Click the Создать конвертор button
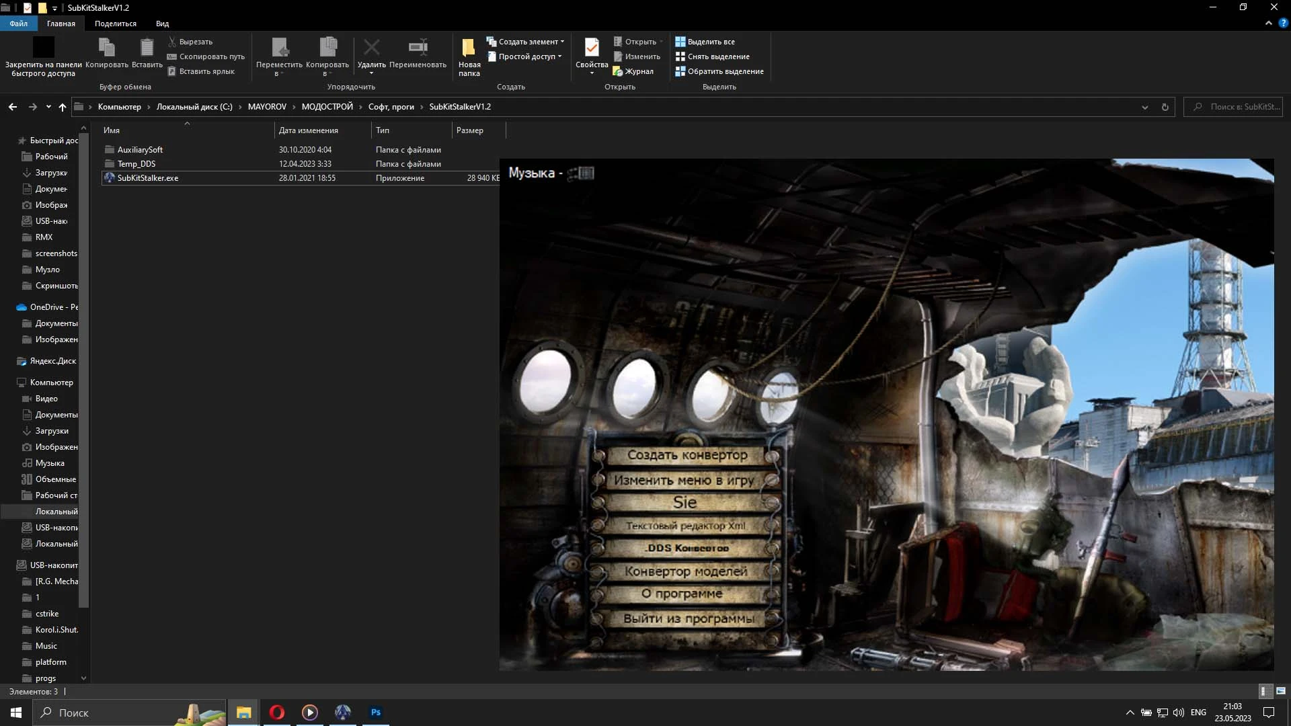Screen dimensions: 1291x726 coord(687,455)
